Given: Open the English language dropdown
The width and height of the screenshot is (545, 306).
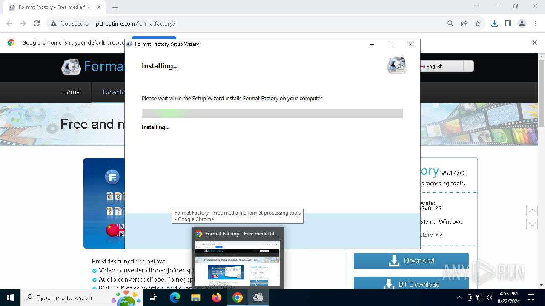Looking at the screenshot, I should [x=447, y=66].
